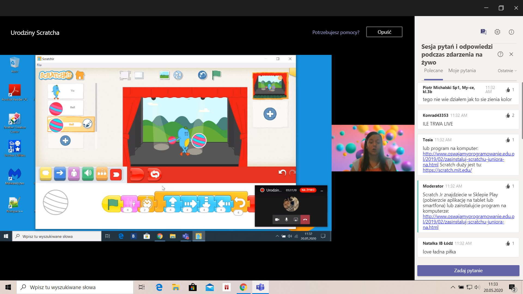Open Mail app from the taskbar
523x294 pixels.
pyautogui.click(x=209, y=287)
